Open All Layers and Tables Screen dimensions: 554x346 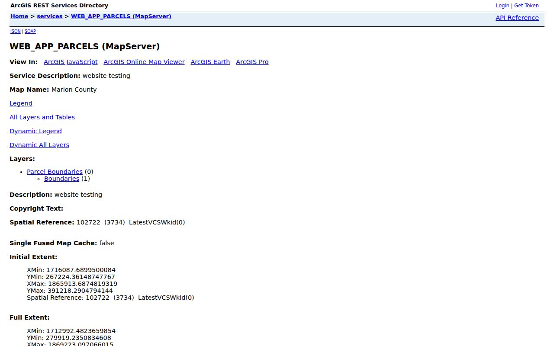click(x=42, y=117)
